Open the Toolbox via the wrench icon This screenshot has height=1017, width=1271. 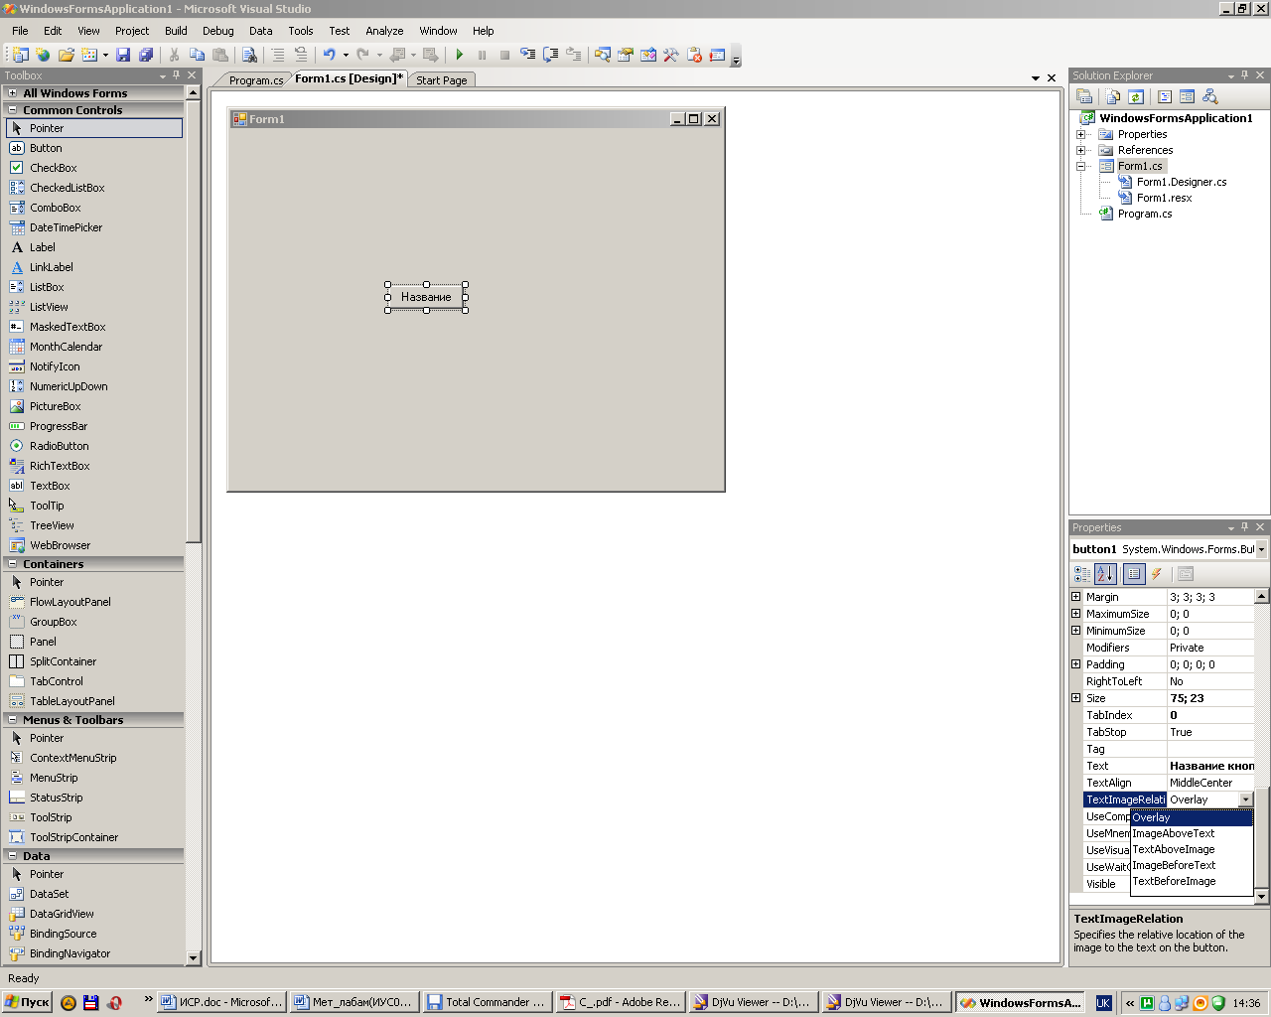671,55
